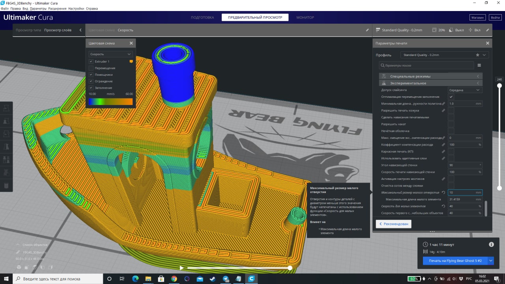This screenshot has width=505, height=284.
Task: Select the Per Model Settings tool
Action: pos(6,160)
